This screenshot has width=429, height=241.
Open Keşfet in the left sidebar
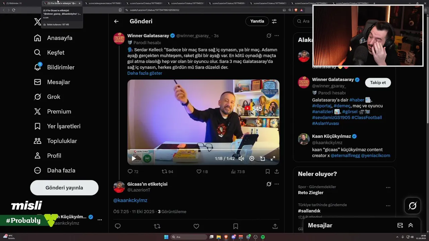49,53
